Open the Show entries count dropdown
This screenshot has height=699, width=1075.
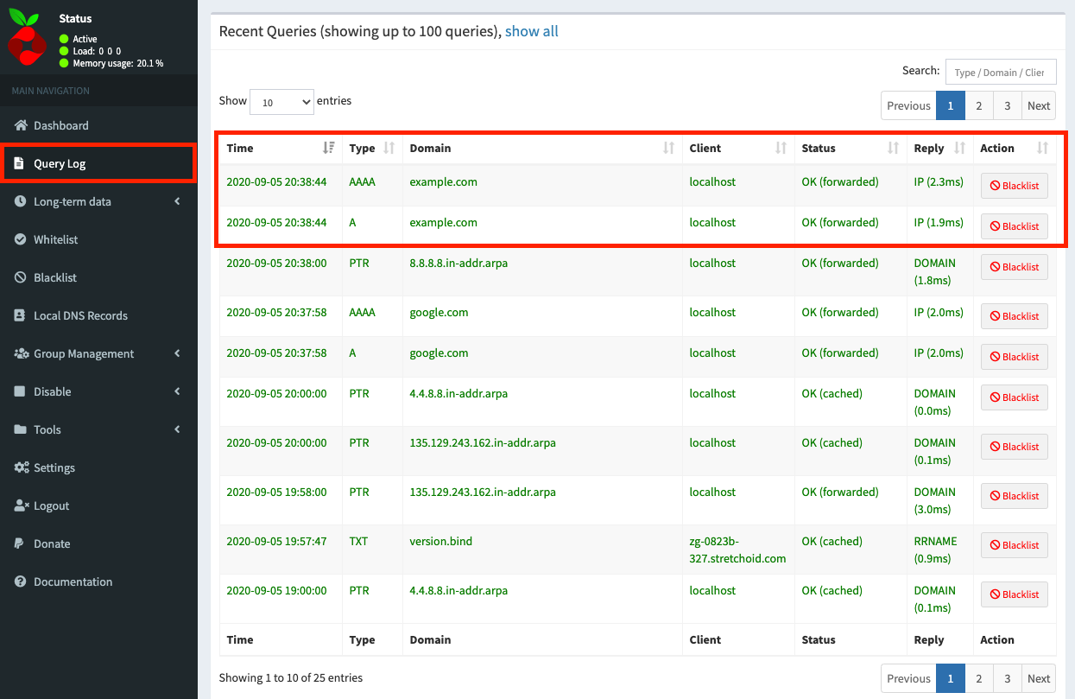(281, 102)
